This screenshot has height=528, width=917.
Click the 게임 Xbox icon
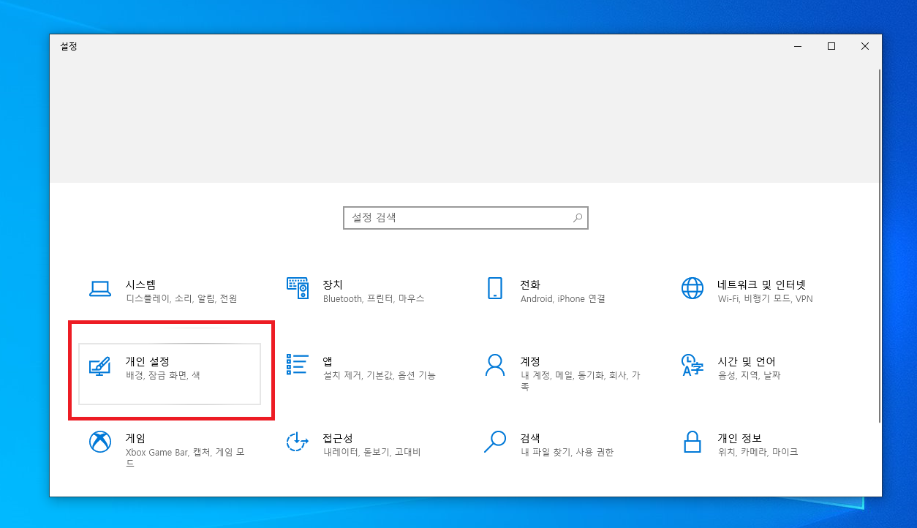point(99,441)
